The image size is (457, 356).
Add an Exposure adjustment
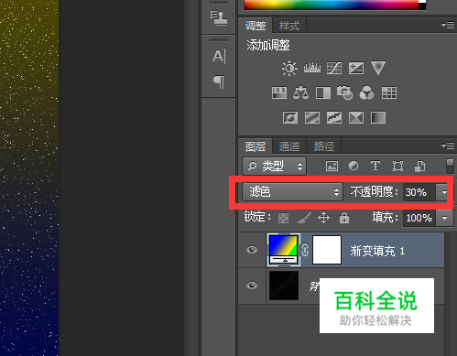click(356, 68)
